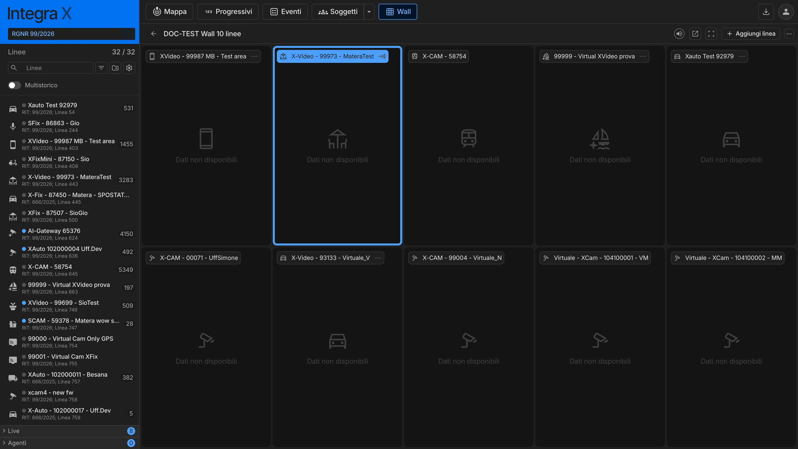Open the Eventi tab
798x449 pixels.
coord(285,12)
